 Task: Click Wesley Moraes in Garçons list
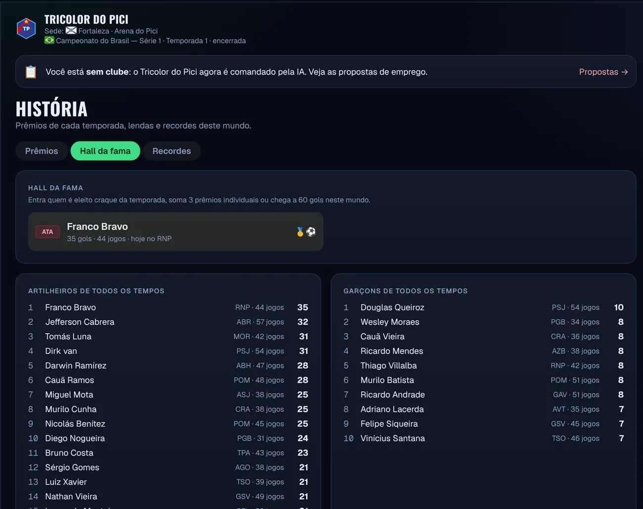coord(484,322)
